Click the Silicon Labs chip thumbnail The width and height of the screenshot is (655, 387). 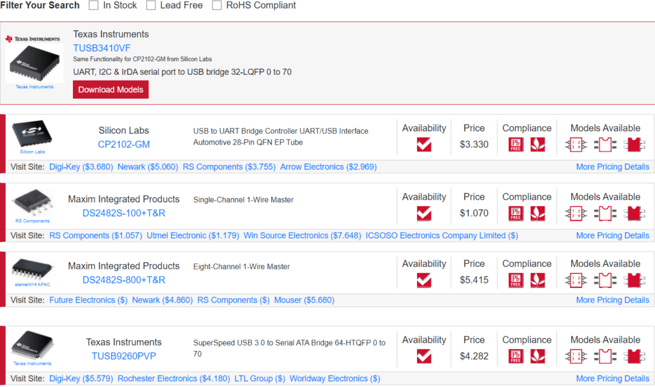(x=32, y=134)
